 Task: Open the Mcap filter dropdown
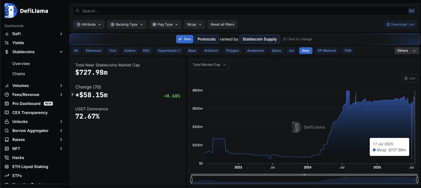click(x=194, y=25)
